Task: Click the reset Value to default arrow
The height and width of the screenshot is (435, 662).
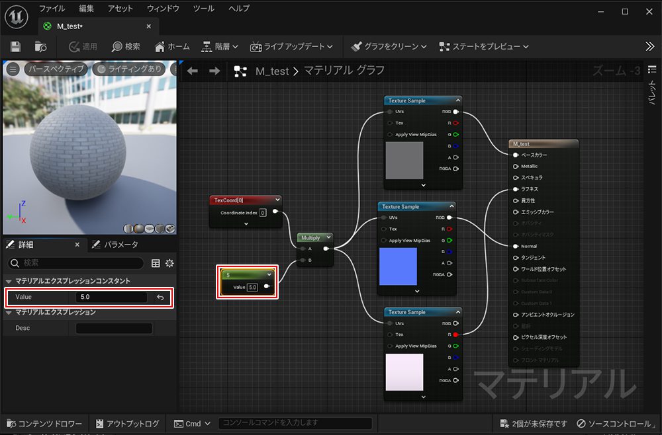Action: (x=160, y=297)
